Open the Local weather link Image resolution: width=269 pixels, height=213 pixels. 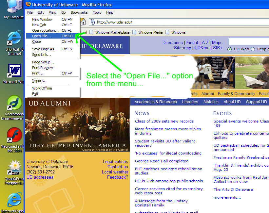pyautogui.click(x=115, y=172)
